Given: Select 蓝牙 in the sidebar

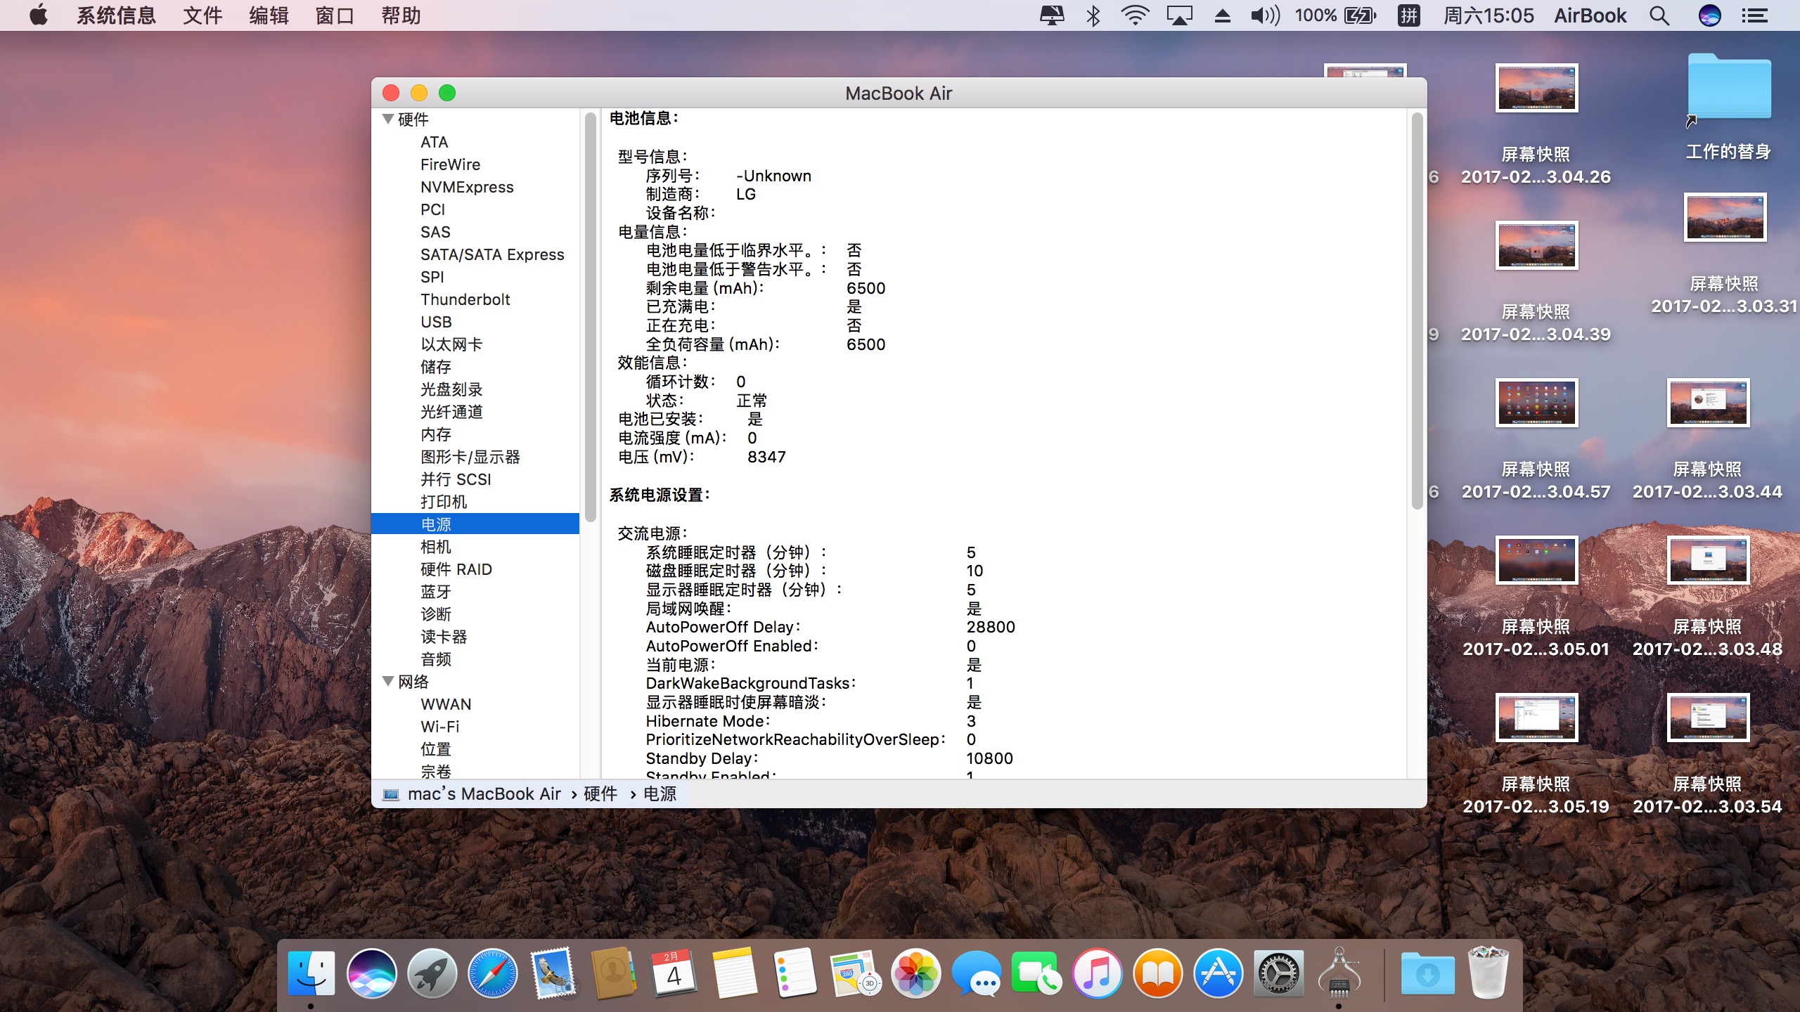Looking at the screenshot, I should point(435,592).
